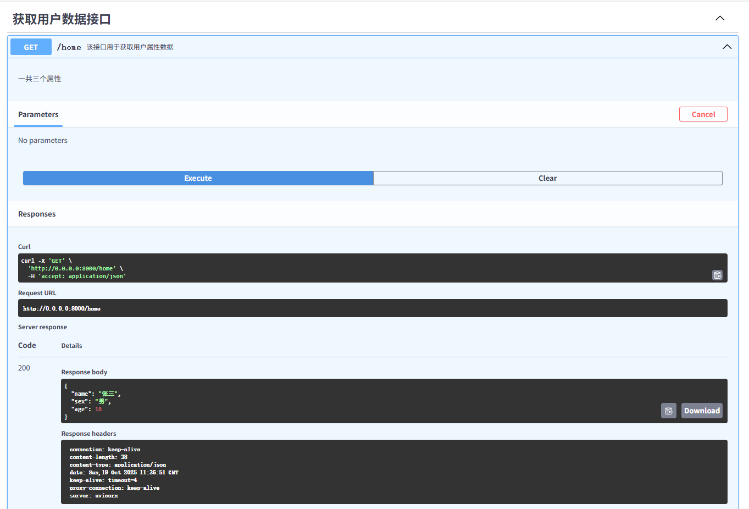749x509 pixels.
Task: Copy the curl command to clipboard
Action: pyautogui.click(x=717, y=275)
